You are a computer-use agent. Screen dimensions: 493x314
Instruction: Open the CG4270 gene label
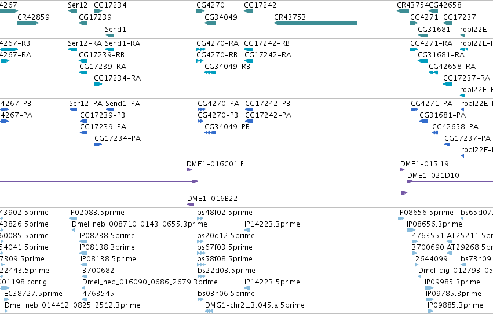211,5
